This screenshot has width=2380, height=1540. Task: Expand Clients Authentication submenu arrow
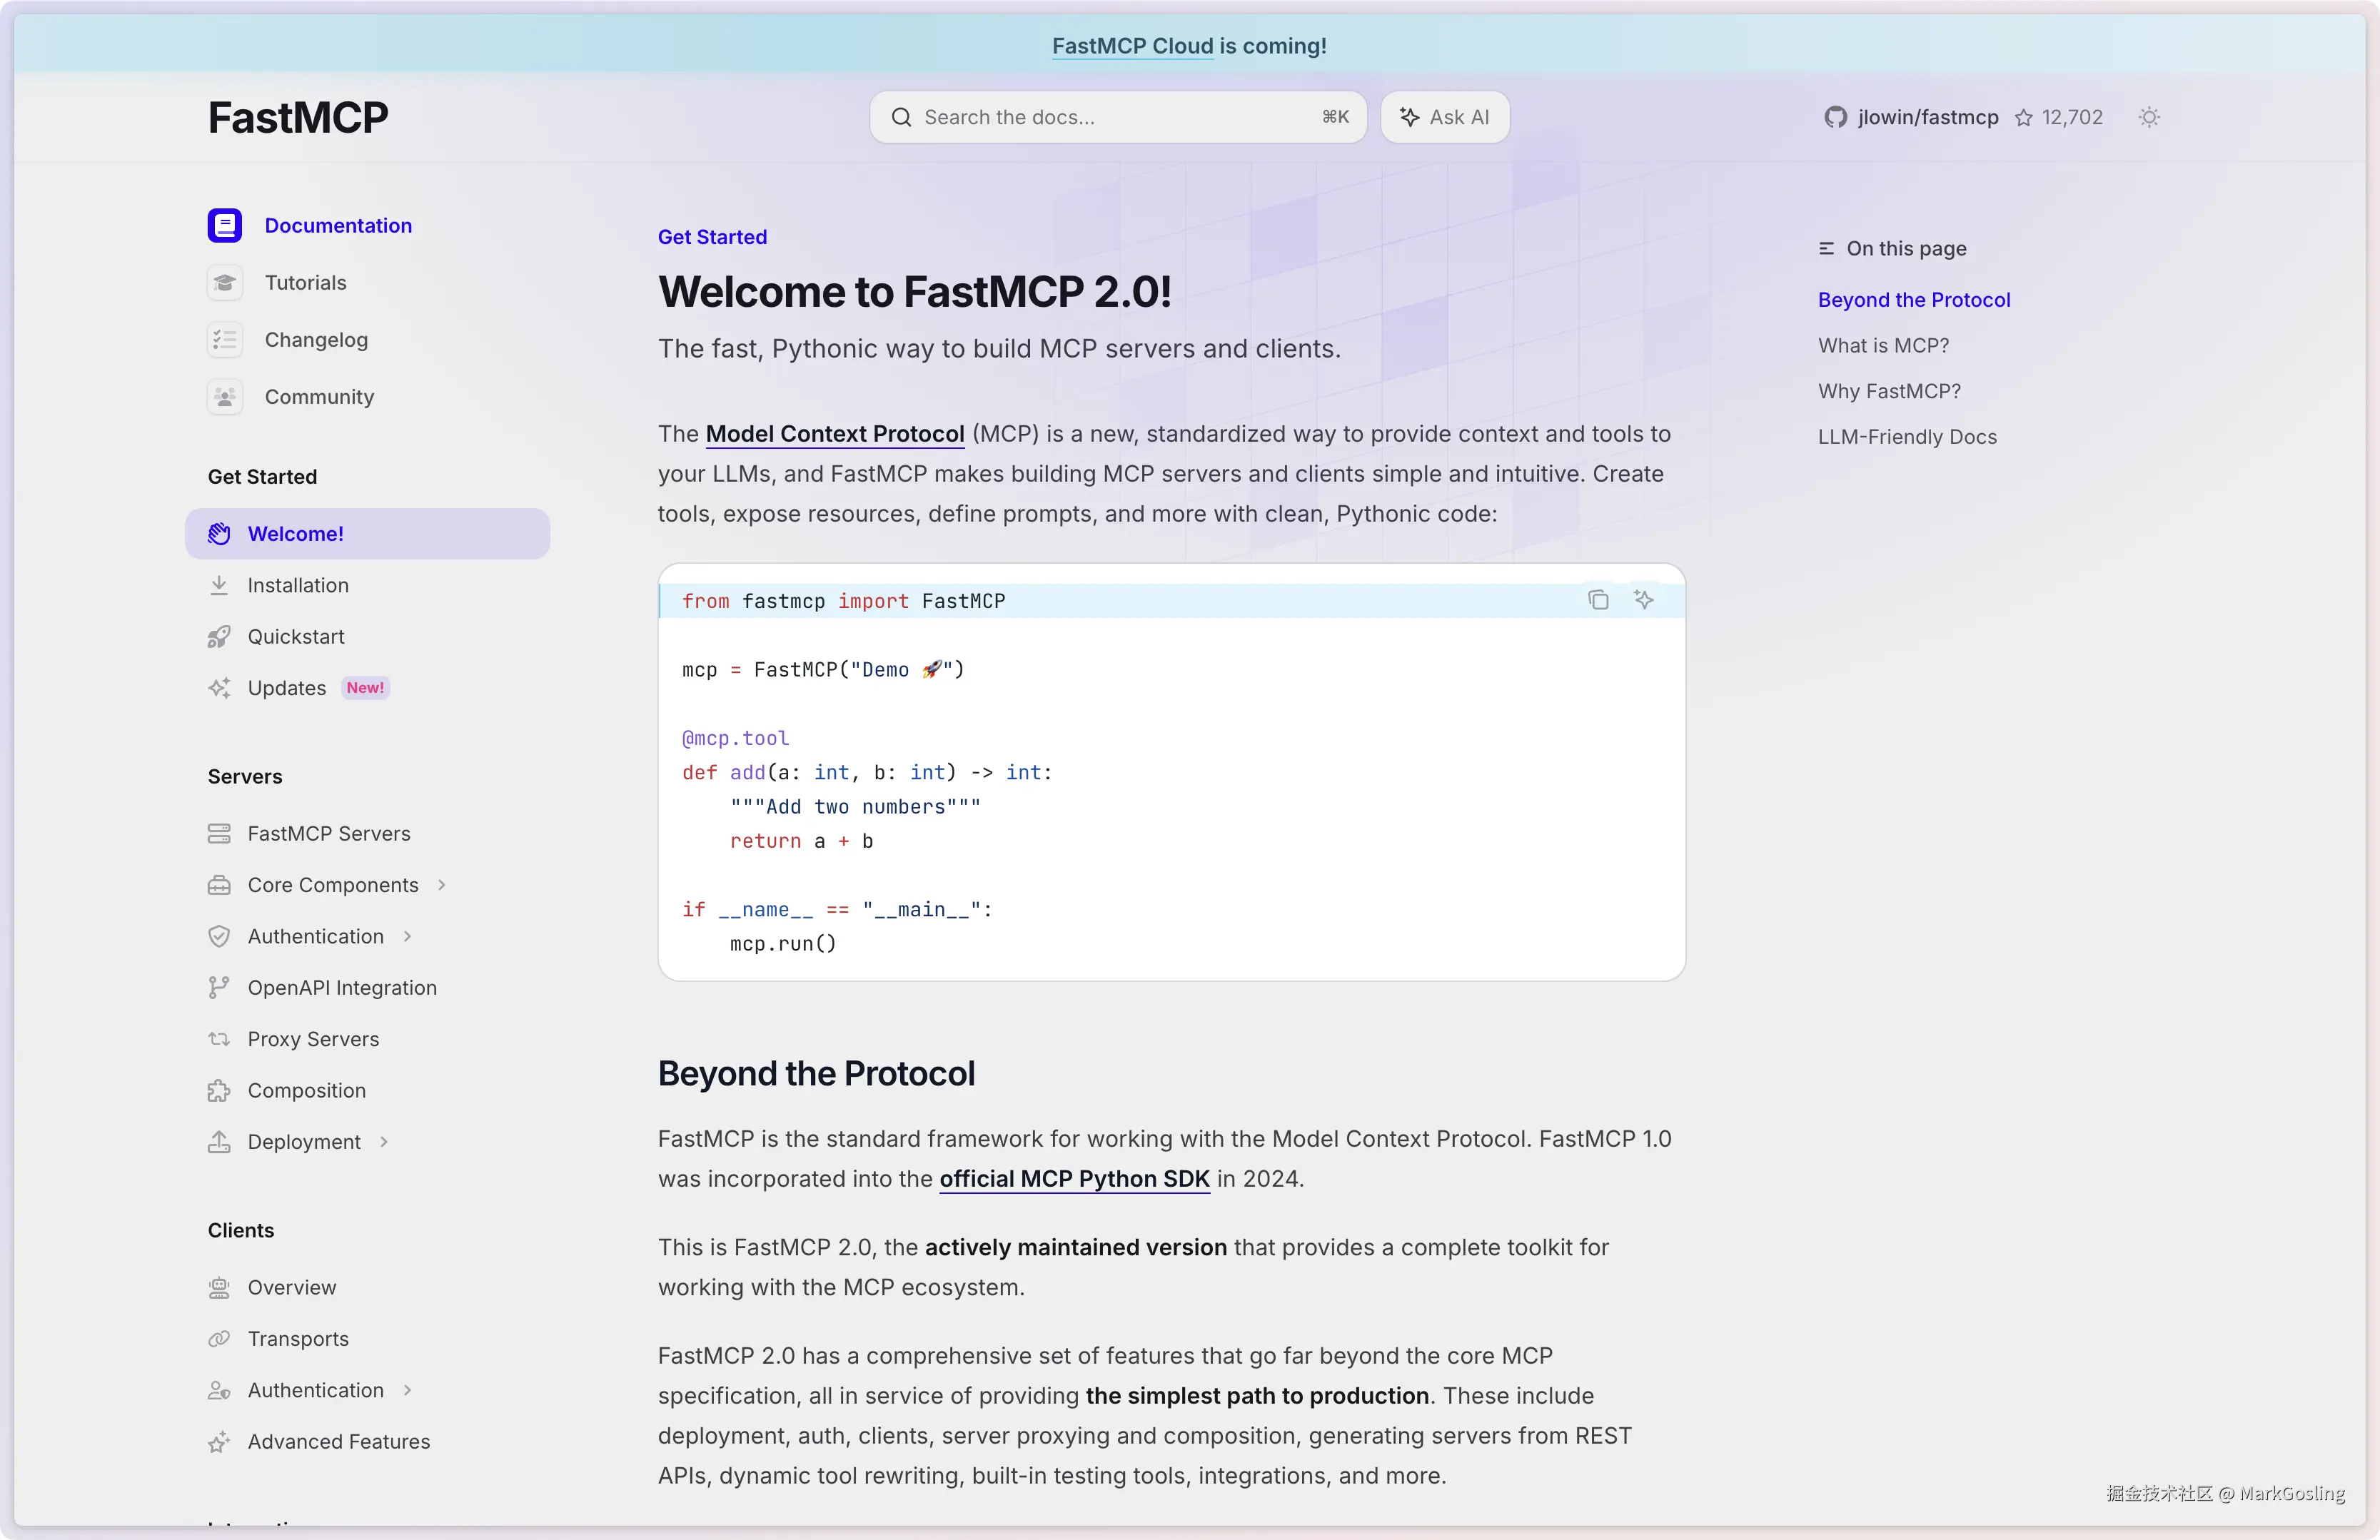coord(407,1390)
